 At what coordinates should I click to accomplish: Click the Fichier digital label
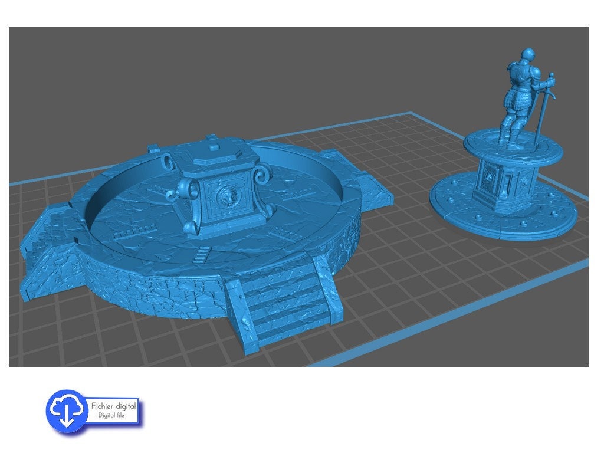[x=113, y=405]
